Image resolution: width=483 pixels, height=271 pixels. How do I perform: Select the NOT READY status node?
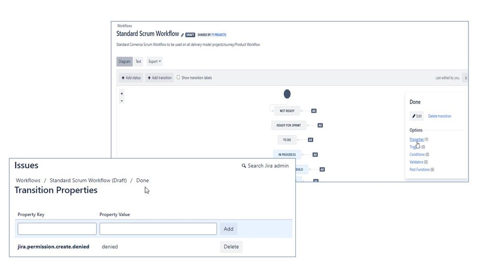click(287, 111)
